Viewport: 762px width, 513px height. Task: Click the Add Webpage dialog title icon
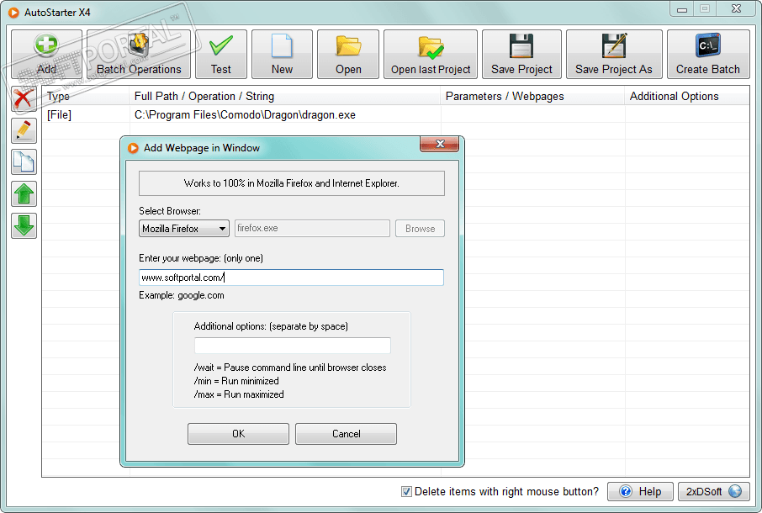click(x=133, y=148)
